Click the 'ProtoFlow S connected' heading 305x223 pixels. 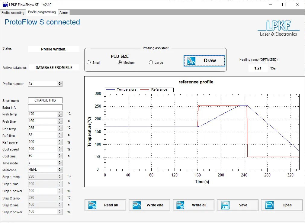tap(42, 22)
